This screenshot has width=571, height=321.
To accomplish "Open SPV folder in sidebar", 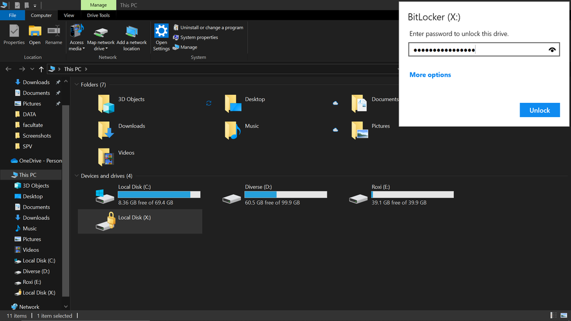I will tap(27, 146).
